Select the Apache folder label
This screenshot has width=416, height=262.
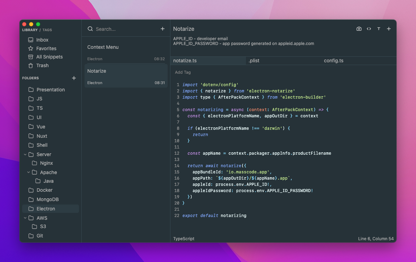click(48, 172)
